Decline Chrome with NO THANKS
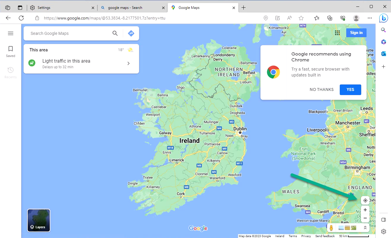Image resolution: width=391 pixels, height=238 pixels. [321, 89]
